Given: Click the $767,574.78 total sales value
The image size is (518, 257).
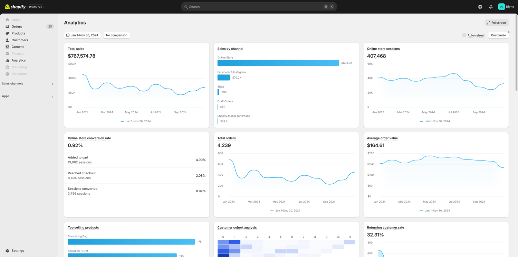Looking at the screenshot, I should pos(81,56).
